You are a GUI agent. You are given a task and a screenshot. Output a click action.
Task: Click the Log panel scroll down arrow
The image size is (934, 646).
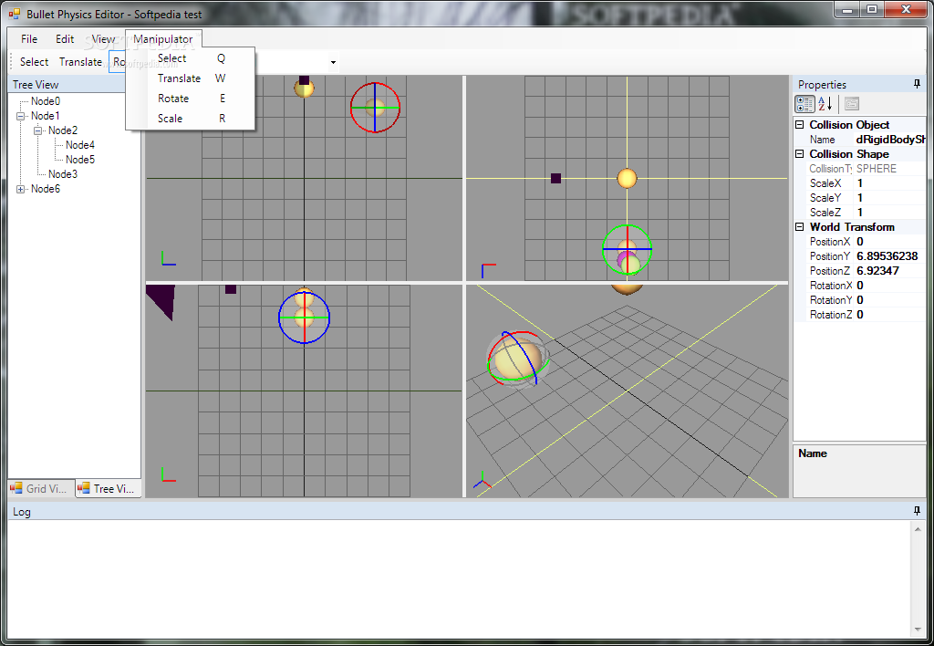[x=918, y=630]
